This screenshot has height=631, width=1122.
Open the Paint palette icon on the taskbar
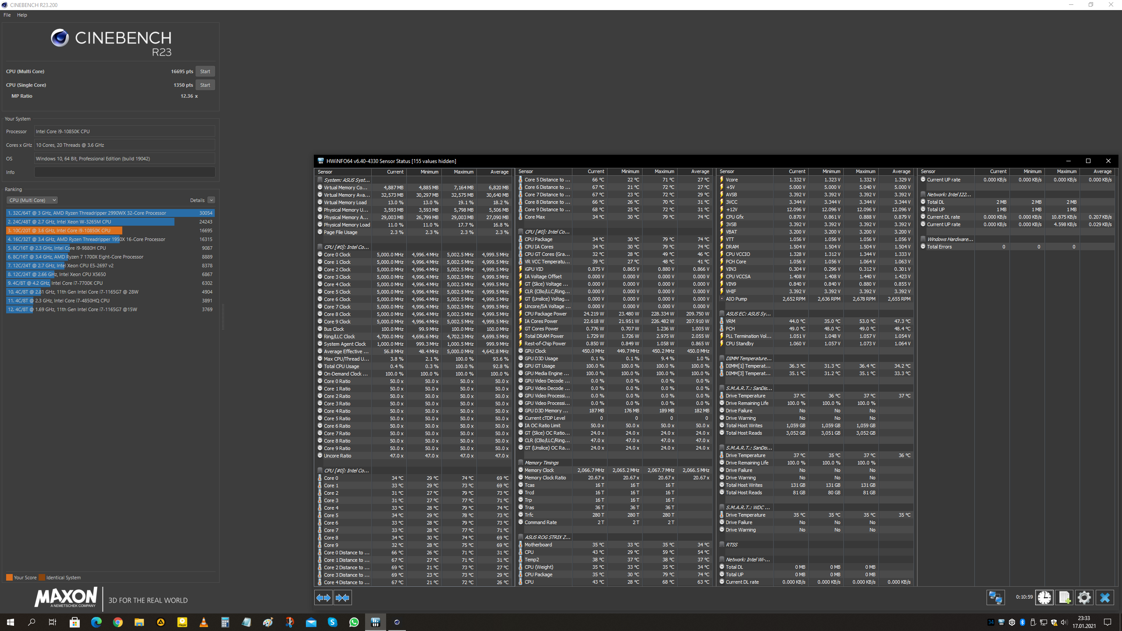pos(268,622)
